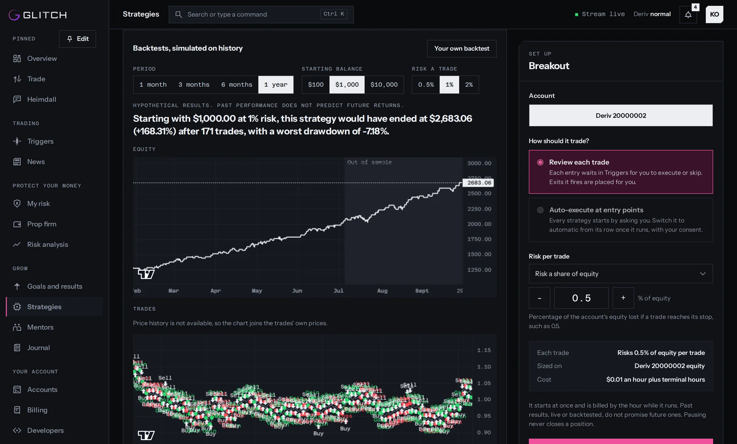This screenshot has width=737, height=444.
Task: Click 'Deriv 20000002 equity' sized-on value
Action: (x=669, y=366)
